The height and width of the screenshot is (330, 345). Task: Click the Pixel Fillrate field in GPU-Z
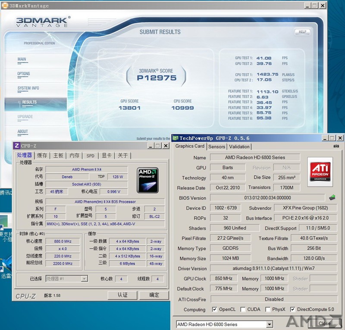point(230,238)
